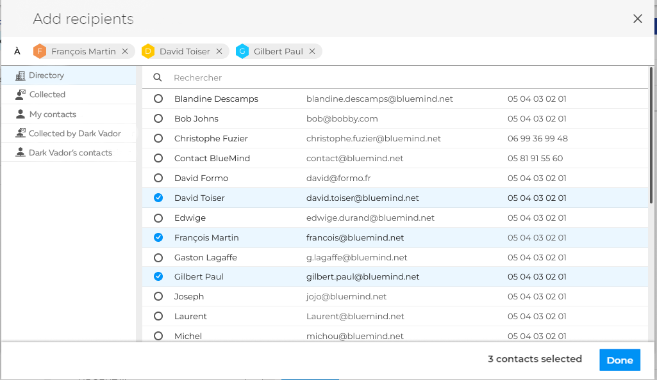Screen dimensions: 657x380
Task: Click the contact list vertical scrollbar
Action: tap(651, 136)
